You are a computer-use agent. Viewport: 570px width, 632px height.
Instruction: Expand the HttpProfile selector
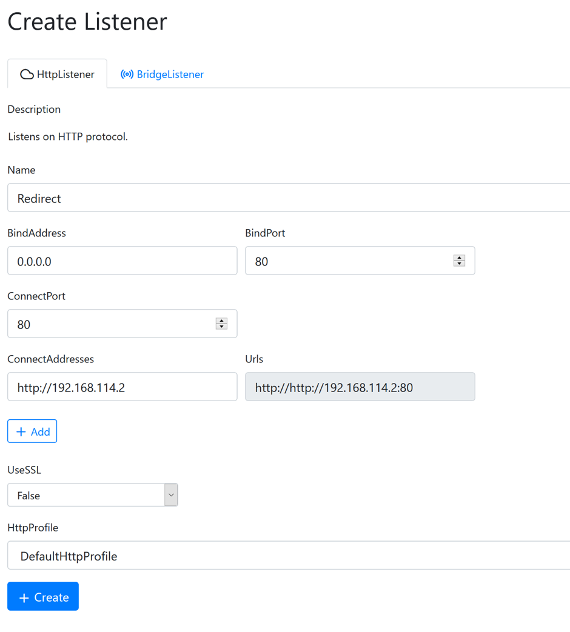coord(289,556)
